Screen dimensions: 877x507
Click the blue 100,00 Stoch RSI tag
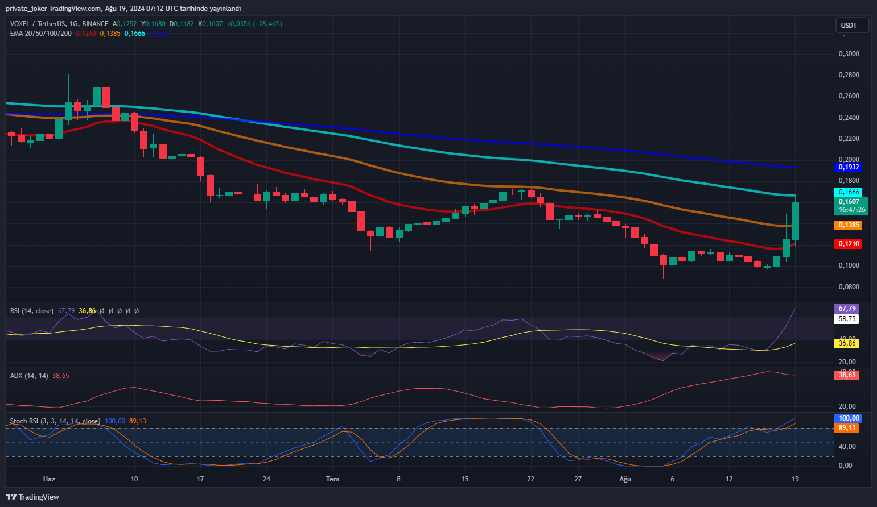[x=848, y=418]
